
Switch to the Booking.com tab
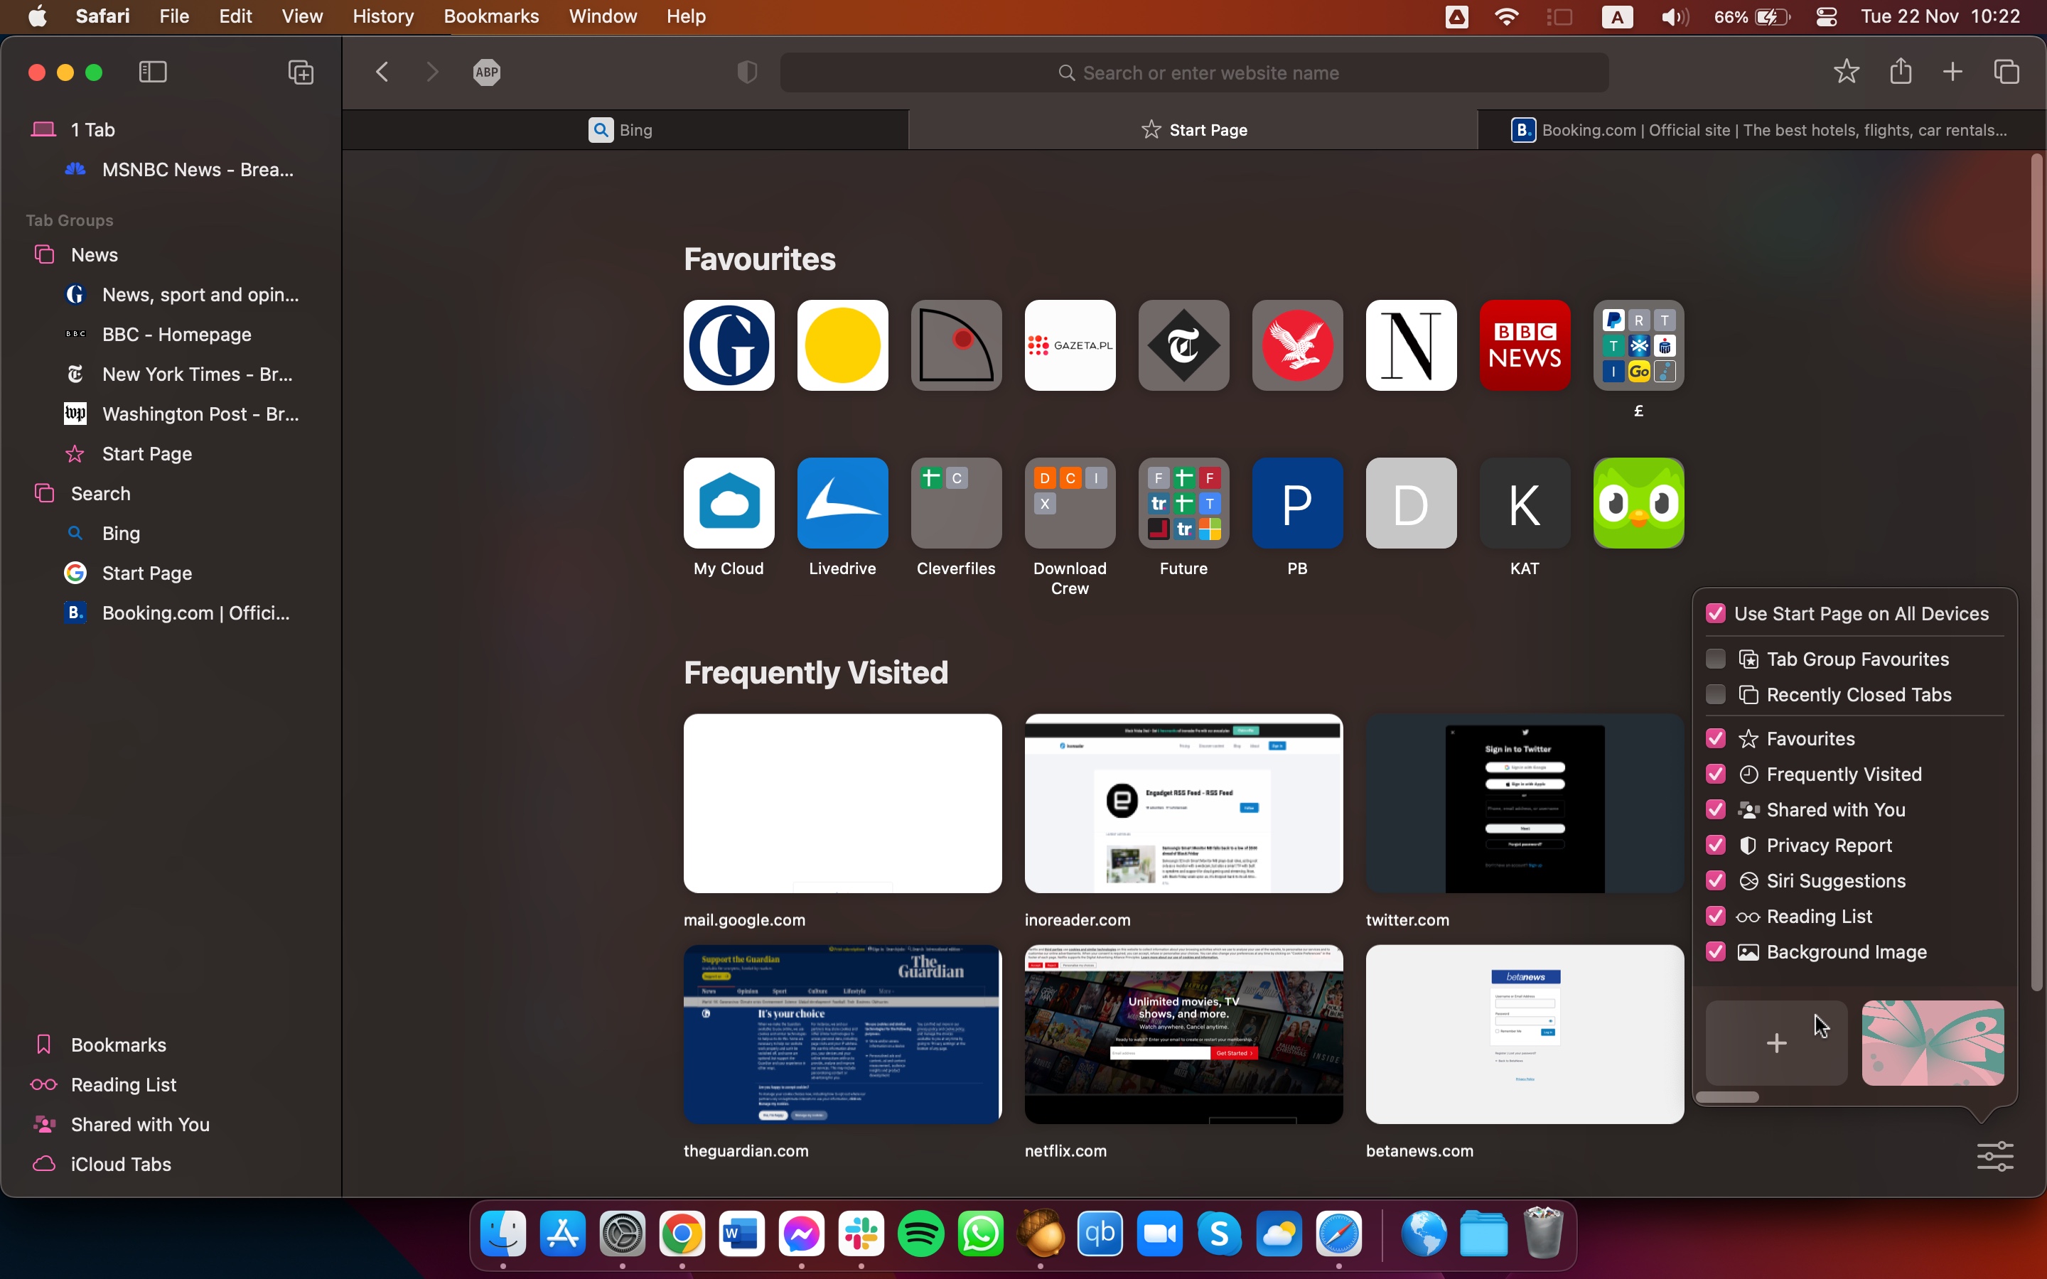click(x=1759, y=129)
